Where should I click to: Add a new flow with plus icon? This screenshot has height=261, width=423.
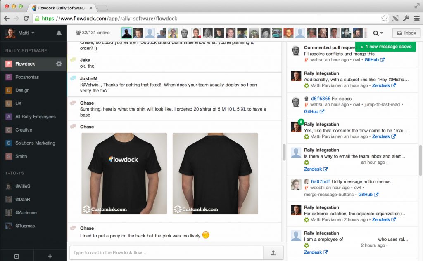(x=50, y=256)
